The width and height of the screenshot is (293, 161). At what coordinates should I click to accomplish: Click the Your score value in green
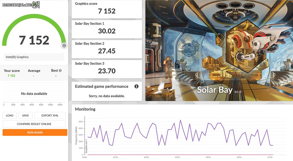point(11,76)
